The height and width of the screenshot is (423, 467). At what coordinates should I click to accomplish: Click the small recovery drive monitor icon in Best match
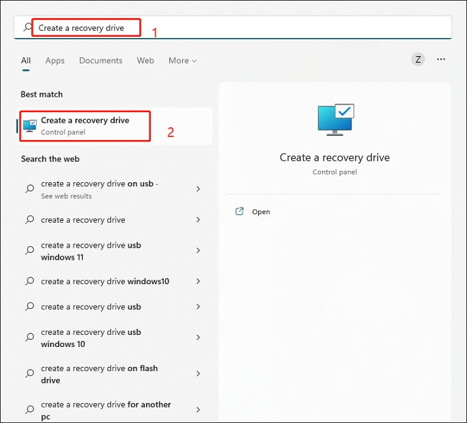[30, 126]
